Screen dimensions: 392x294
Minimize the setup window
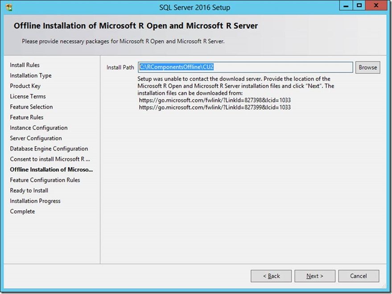[346, 5]
